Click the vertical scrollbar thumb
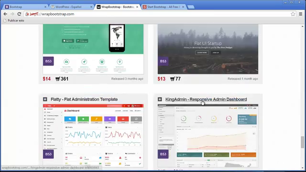 303,142
